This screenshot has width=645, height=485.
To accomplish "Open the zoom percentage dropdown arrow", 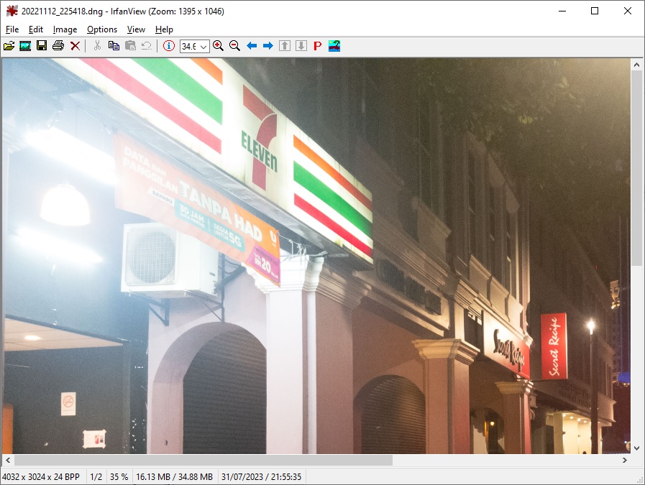I will point(203,47).
